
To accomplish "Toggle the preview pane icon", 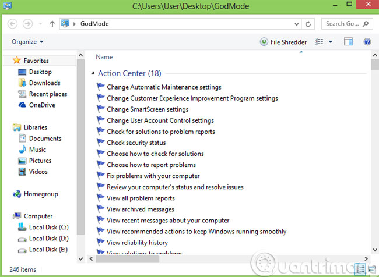I will pos(349,42).
